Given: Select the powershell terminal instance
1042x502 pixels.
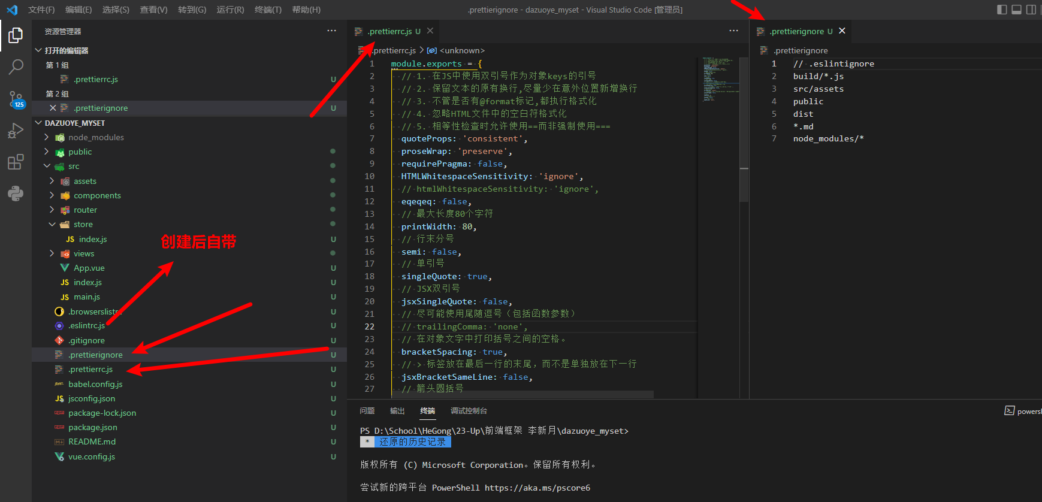Looking at the screenshot, I should 1023,411.
